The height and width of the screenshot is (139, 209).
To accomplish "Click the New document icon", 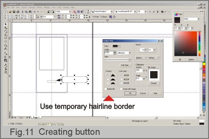I will pos(6,12).
